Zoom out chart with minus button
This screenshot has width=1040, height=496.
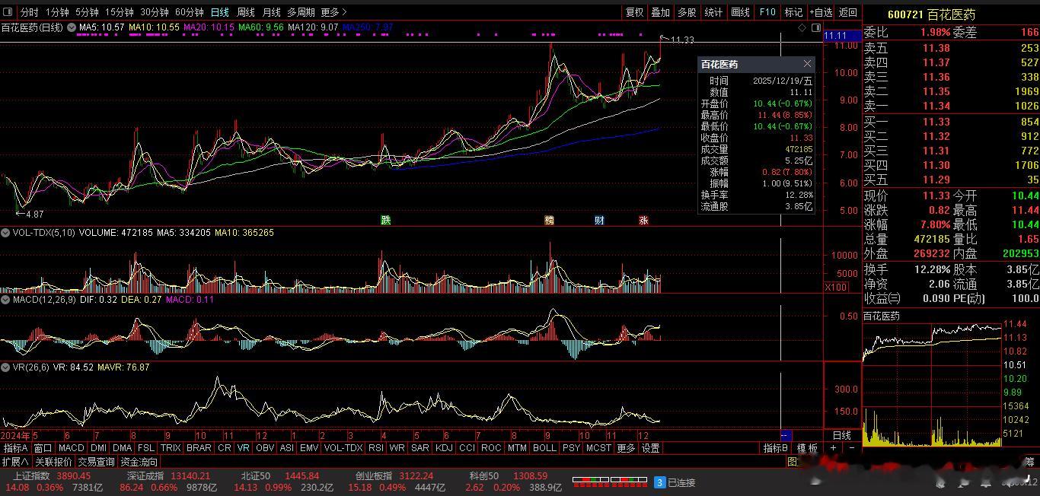click(851, 448)
